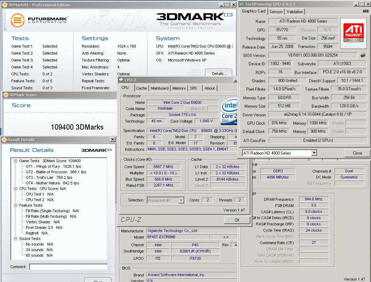Click the 3DMark Score window icon
This screenshot has width=371, height=282.
coord(6,95)
